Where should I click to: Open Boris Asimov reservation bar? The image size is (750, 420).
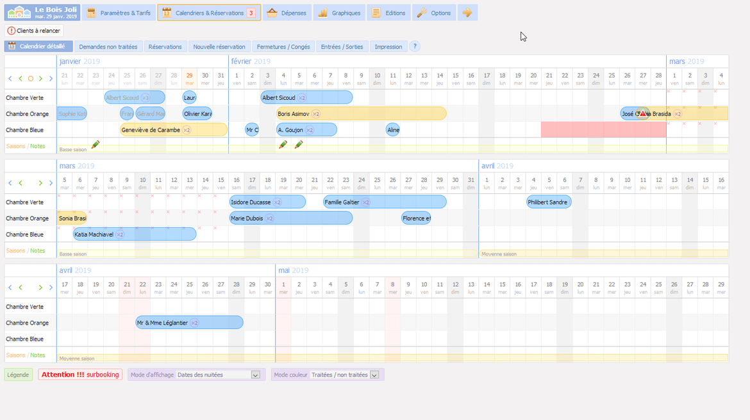361,114
